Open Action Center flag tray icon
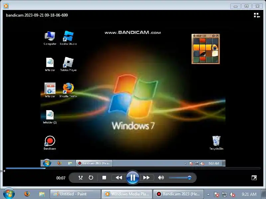 coord(216,194)
